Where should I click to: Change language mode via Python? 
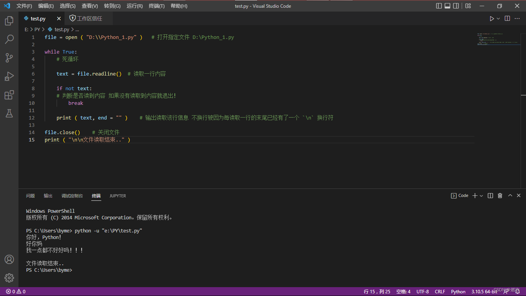[x=458, y=292]
